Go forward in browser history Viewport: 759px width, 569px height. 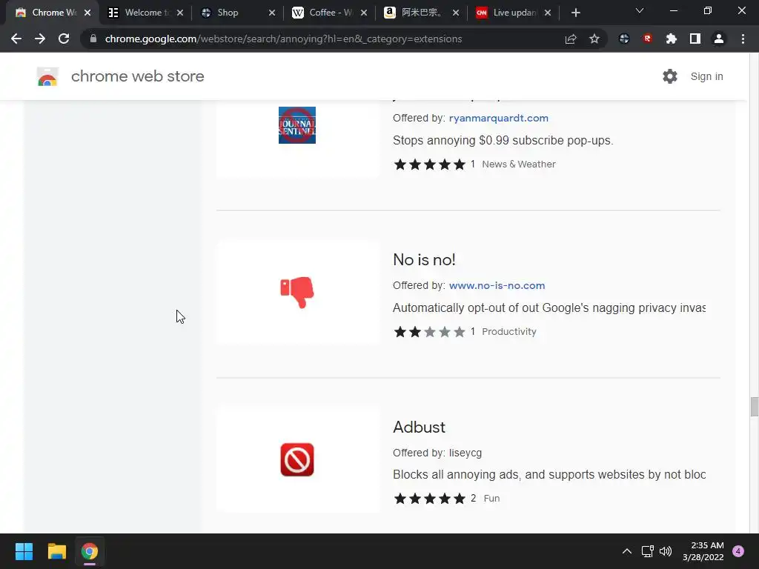[x=40, y=39]
